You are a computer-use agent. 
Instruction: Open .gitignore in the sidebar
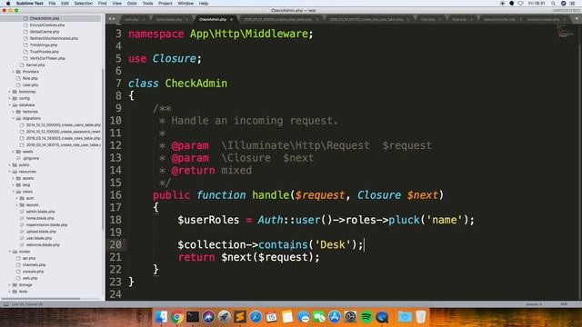point(31,158)
